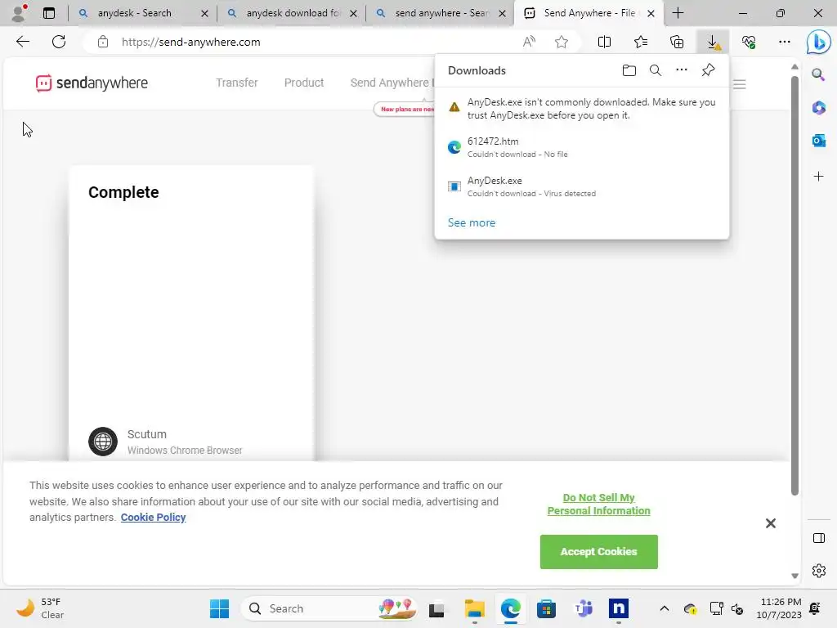Click See more in Downloads

tap(472, 222)
